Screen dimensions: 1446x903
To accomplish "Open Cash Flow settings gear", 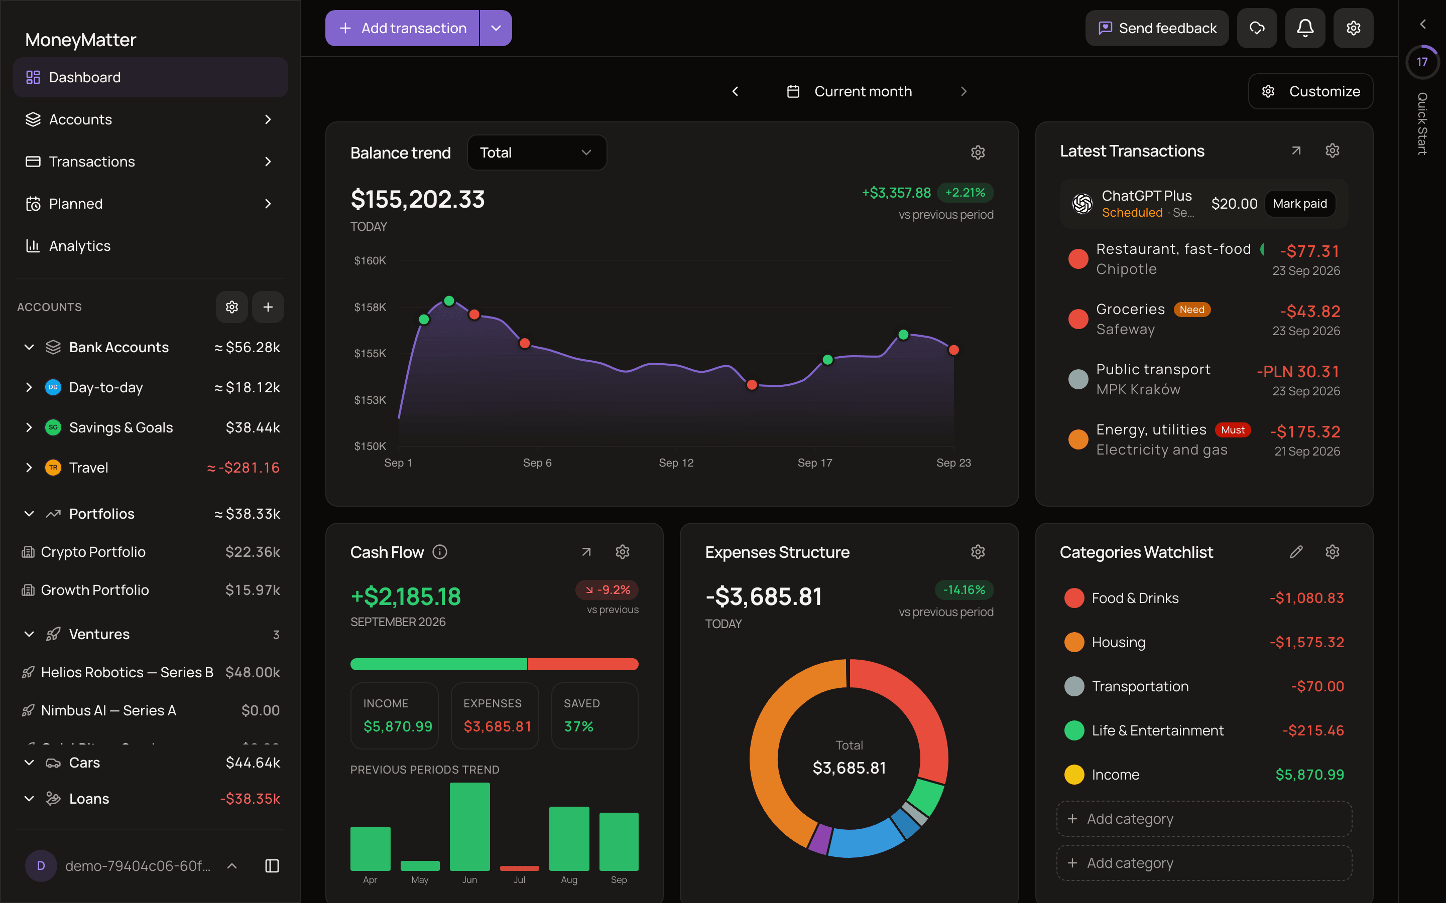I will [623, 552].
